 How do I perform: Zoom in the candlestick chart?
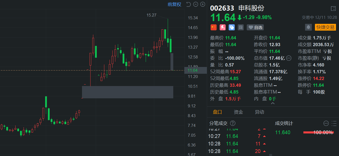click(203, 4)
